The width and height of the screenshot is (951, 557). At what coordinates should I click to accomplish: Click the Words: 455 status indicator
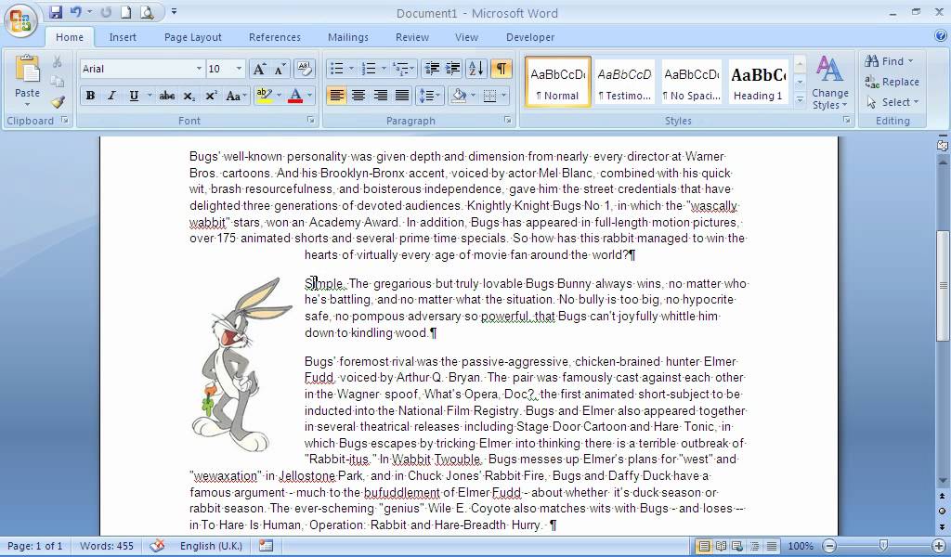coord(107,546)
